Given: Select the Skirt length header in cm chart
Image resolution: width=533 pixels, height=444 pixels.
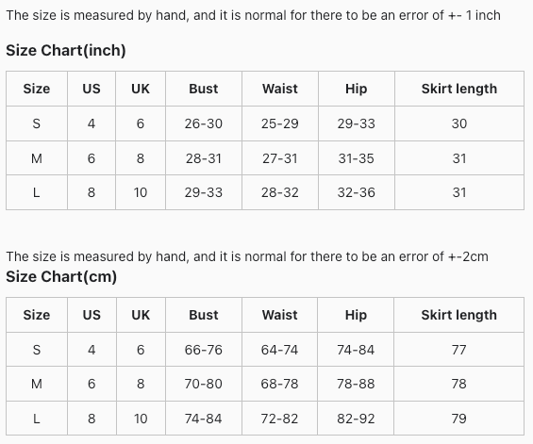Looking at the screenshot, I should [458, 315].
